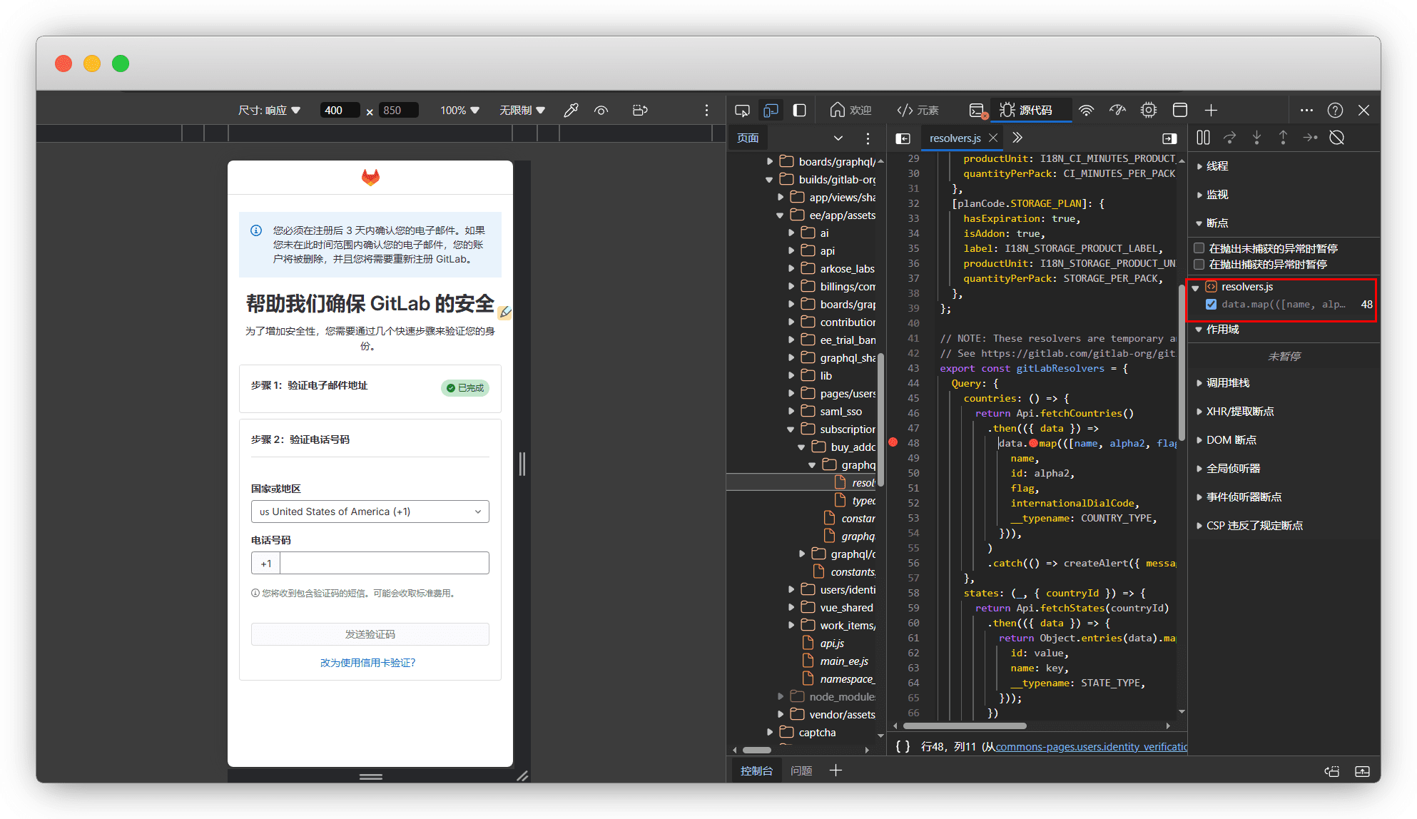Click the phone number input field
The image size is (1417, 819).
(384, 564)
